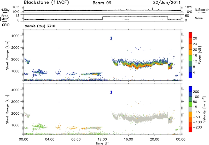Click blue echo cluster near 3800 km in power panel

coord(111,38)
